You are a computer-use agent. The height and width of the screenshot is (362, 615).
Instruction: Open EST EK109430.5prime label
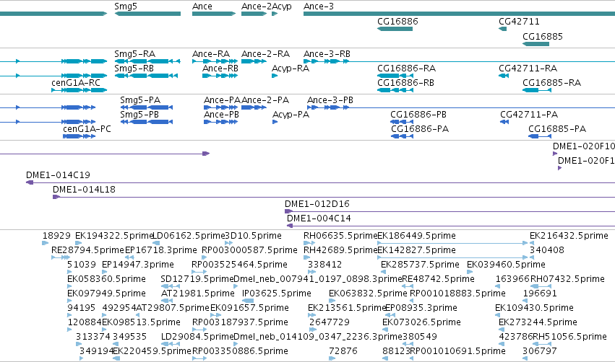pos(534,308)
